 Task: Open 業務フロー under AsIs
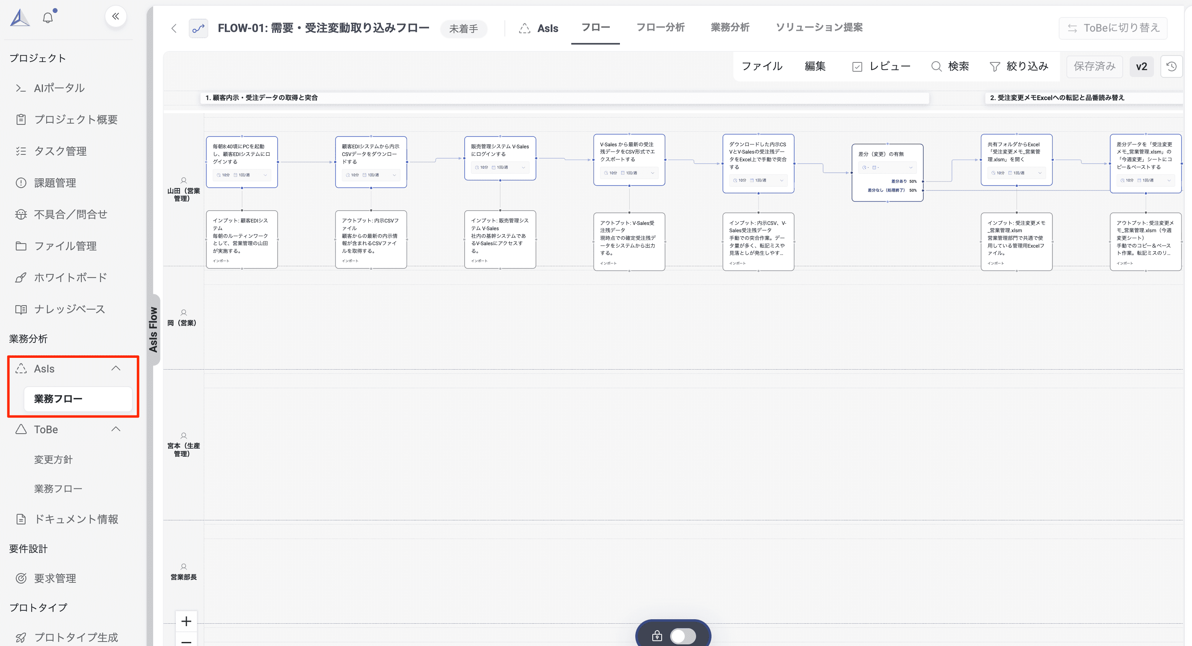[78, 398]
